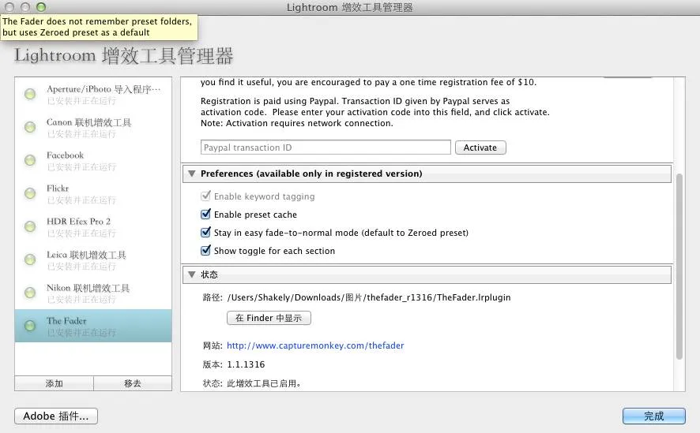Select the Nikon 联机增效工具 plugin
The height and width of the screenshot is (433, 700).
pyautogui.click(x=93, y=293)
